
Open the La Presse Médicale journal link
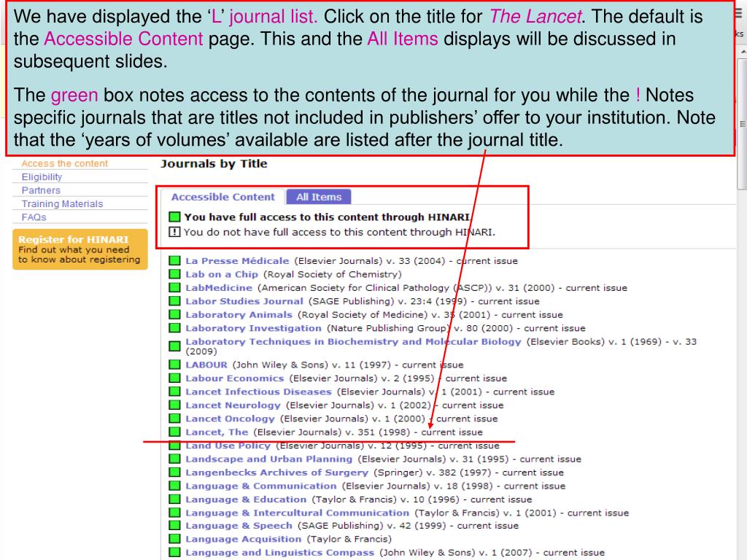point(237,260)
